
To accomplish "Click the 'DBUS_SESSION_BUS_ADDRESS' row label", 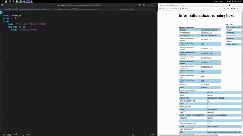I will coord(191,115).
